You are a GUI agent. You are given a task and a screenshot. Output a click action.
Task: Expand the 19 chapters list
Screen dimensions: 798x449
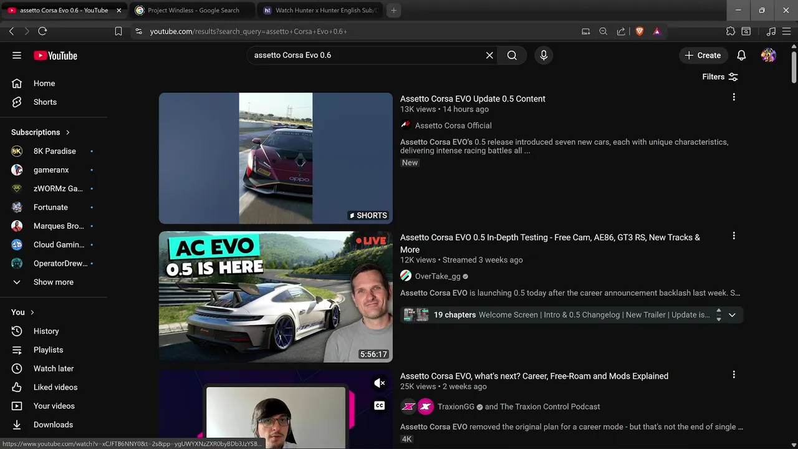(x=732, y=315)
